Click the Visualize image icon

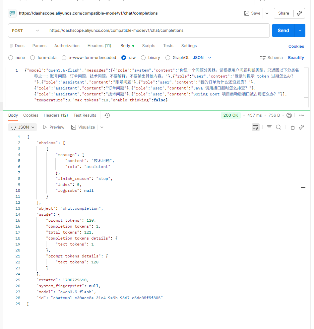(x=74, y=127)
